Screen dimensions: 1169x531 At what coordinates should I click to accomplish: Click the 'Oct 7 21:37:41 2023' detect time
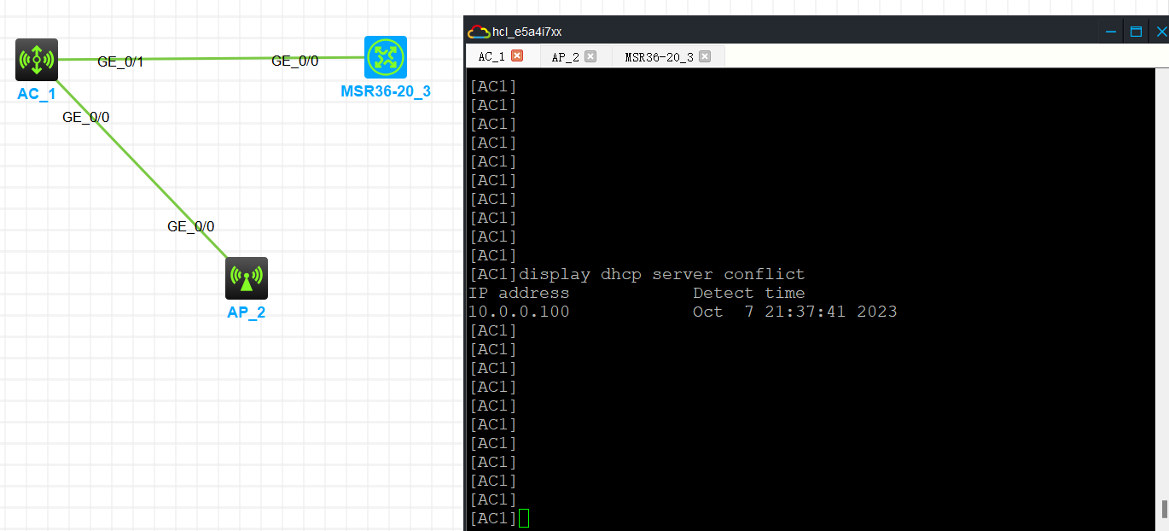[x=794, y=312]
